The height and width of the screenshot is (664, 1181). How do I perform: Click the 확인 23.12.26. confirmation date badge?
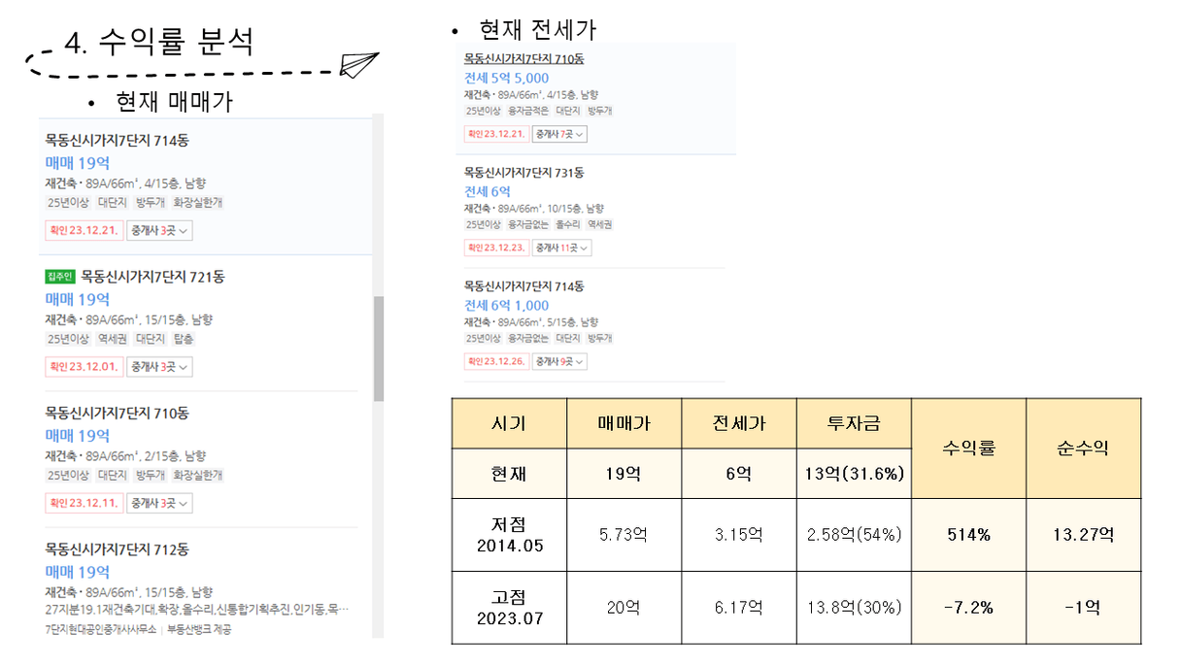pyautogui.click(x=495, y=362)
